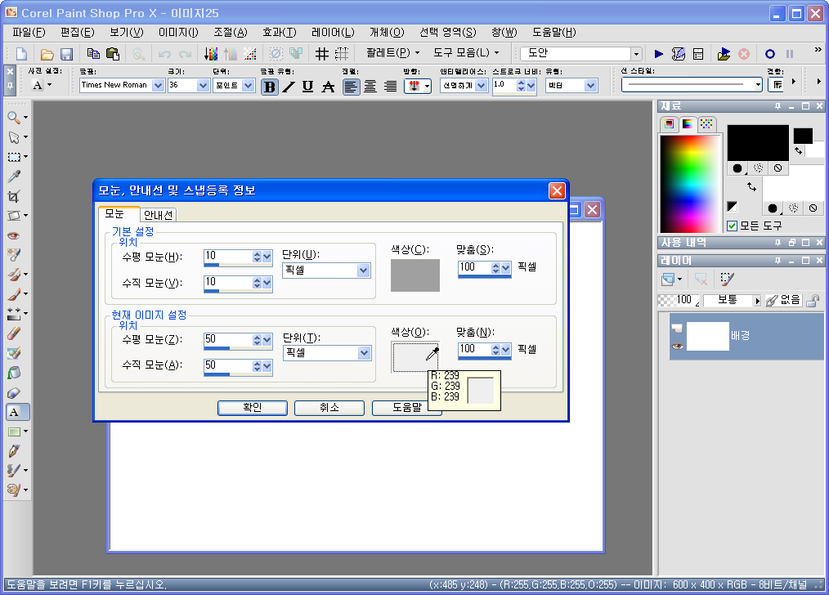The height and width of the screenshot is (595, 829).
Task: Select the Crop tool
Action: pos(14,196)
